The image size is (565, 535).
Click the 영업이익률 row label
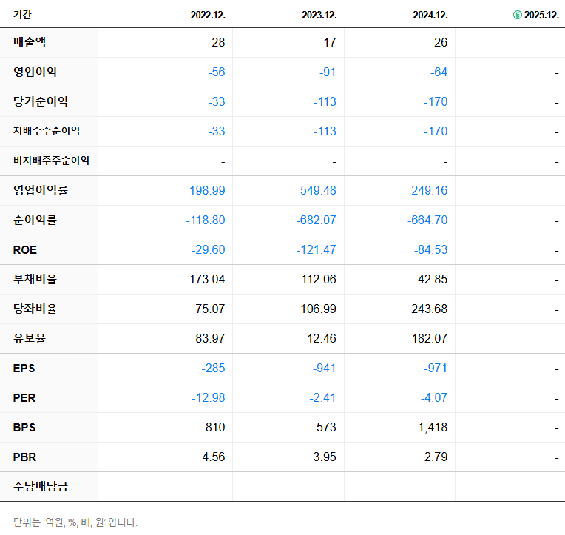(x=41, y=190)
